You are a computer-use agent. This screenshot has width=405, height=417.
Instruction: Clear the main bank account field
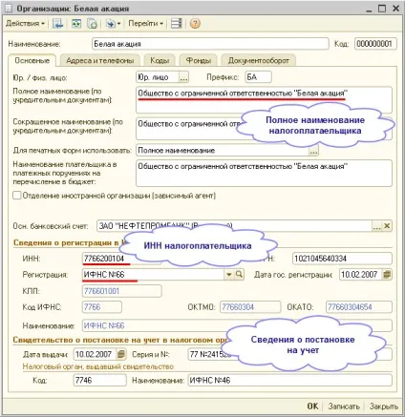point(387,226)
